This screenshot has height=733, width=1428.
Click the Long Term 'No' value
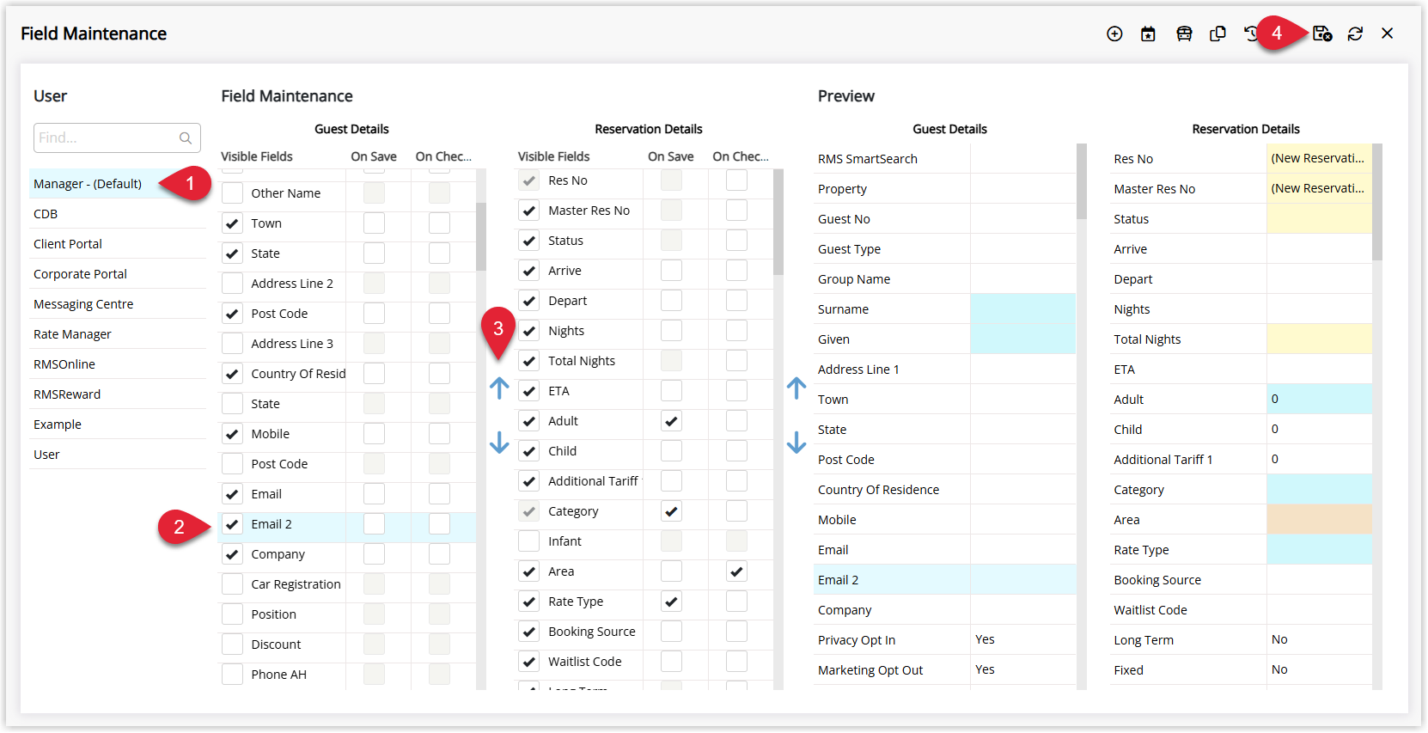pos(1279,639)
